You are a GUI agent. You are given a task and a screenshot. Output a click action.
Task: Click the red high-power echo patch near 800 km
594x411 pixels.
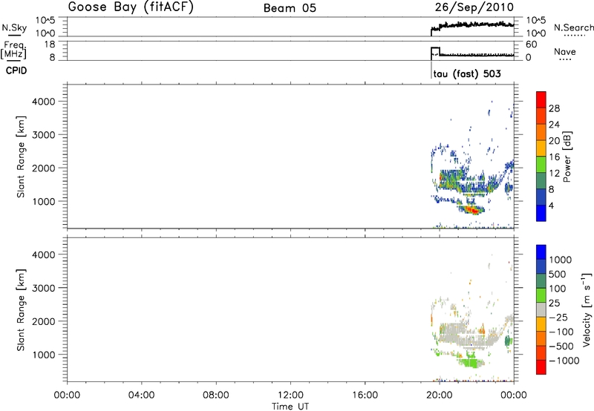pyautogui.click(x=471, y=209)
